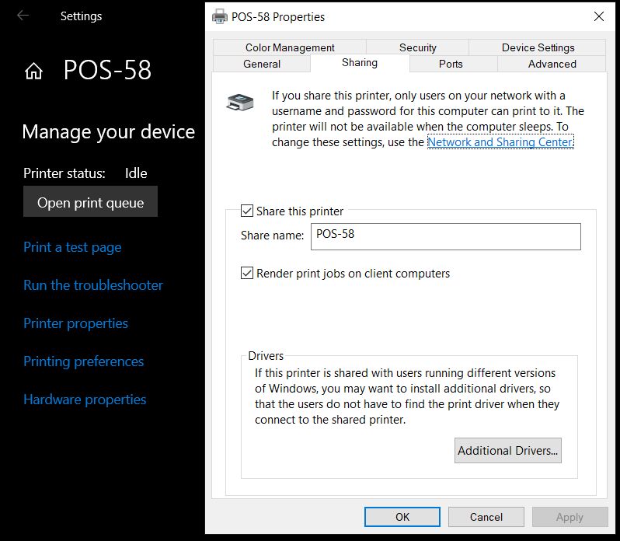
Task: Open Network and Sharing Center link
Action: (500, 142)
